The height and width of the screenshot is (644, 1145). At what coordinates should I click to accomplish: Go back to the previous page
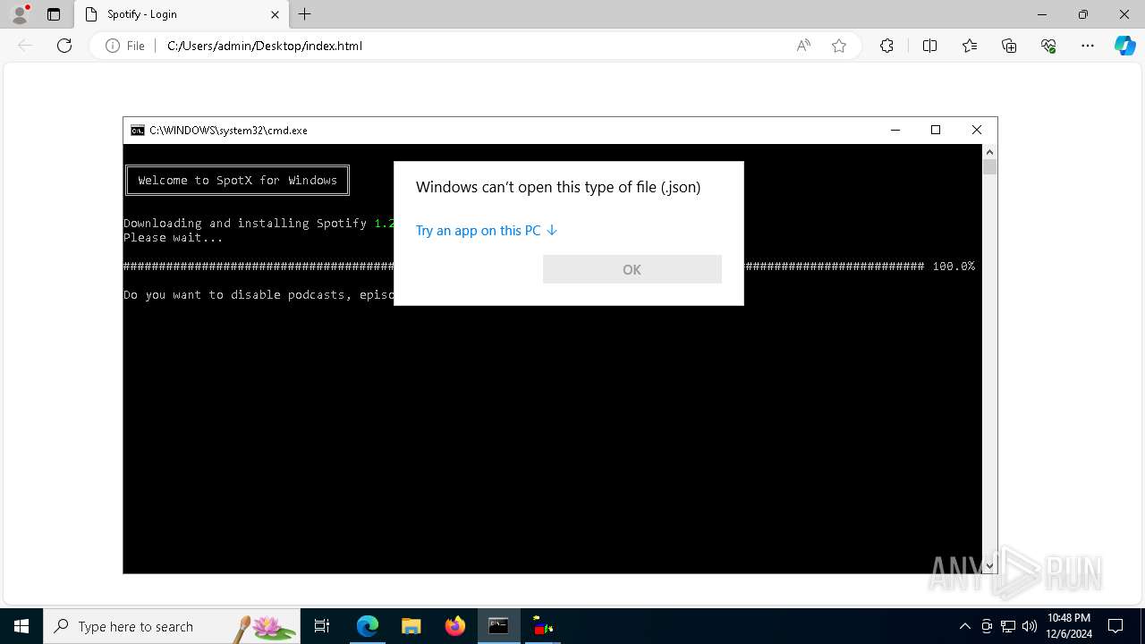click(25, 46)
